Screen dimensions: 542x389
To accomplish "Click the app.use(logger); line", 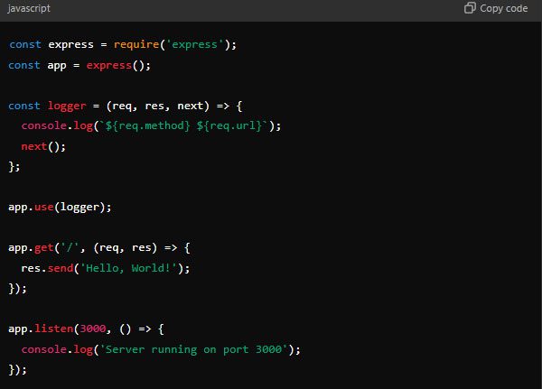I will click(60, 207).
